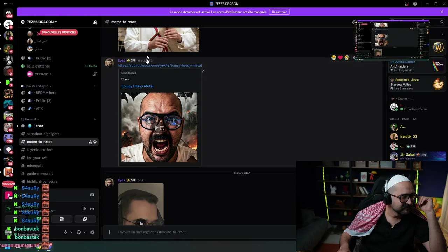Open tayech-lien-hné channel
The height and width of the screenshot is (252, 448).
pos(58,150)
